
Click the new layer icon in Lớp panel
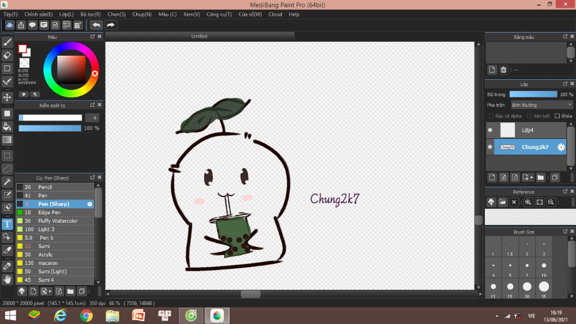[492, 177]
